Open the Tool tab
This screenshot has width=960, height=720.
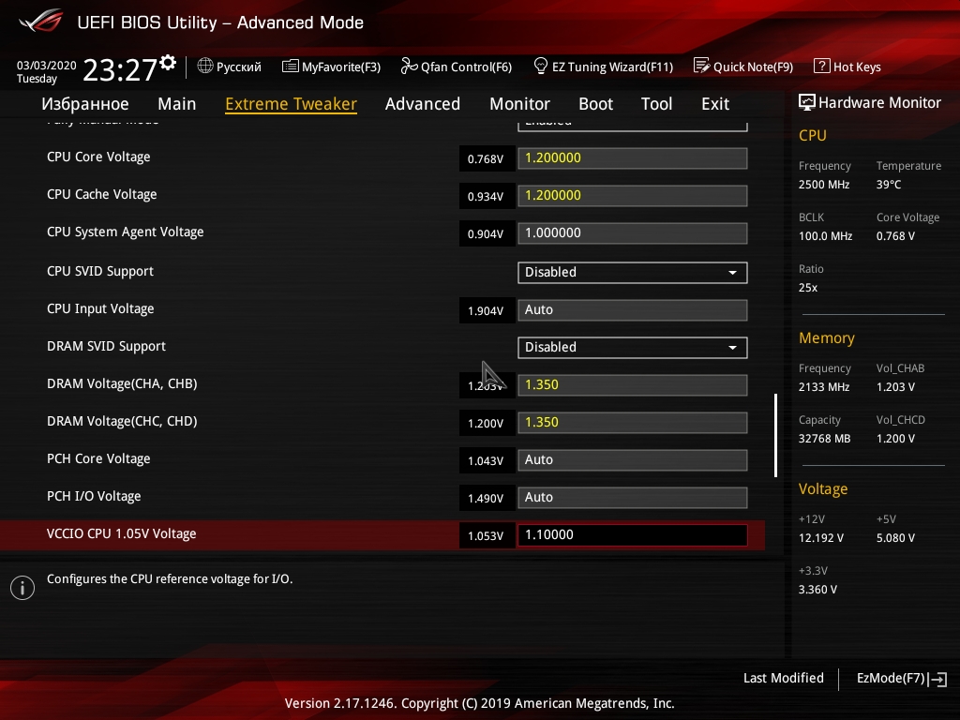pos(657,104)
